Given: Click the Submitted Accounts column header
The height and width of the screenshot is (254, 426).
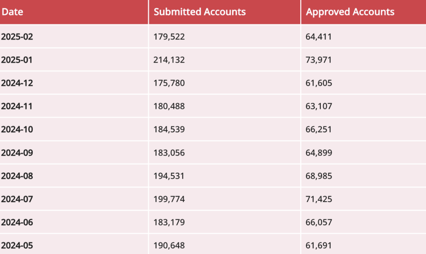Looking at the screenshot, I should tap(200, 12).
